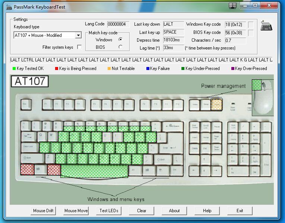Click the F1 key on the keyboard image
This screenshot has height=223, width=285.
[x=48, y=105]
